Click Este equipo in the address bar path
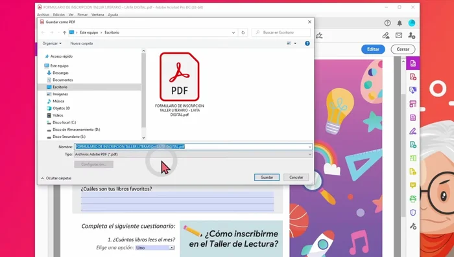 click(x=89, y=32)
